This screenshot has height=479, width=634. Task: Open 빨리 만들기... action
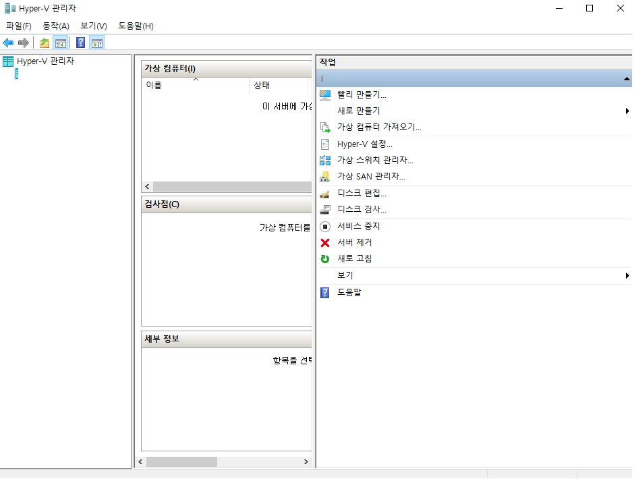(x=362, y=95)
